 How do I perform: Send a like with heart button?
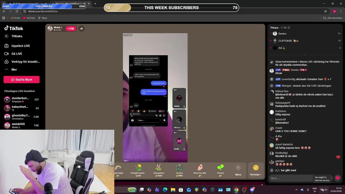(337, 178)
